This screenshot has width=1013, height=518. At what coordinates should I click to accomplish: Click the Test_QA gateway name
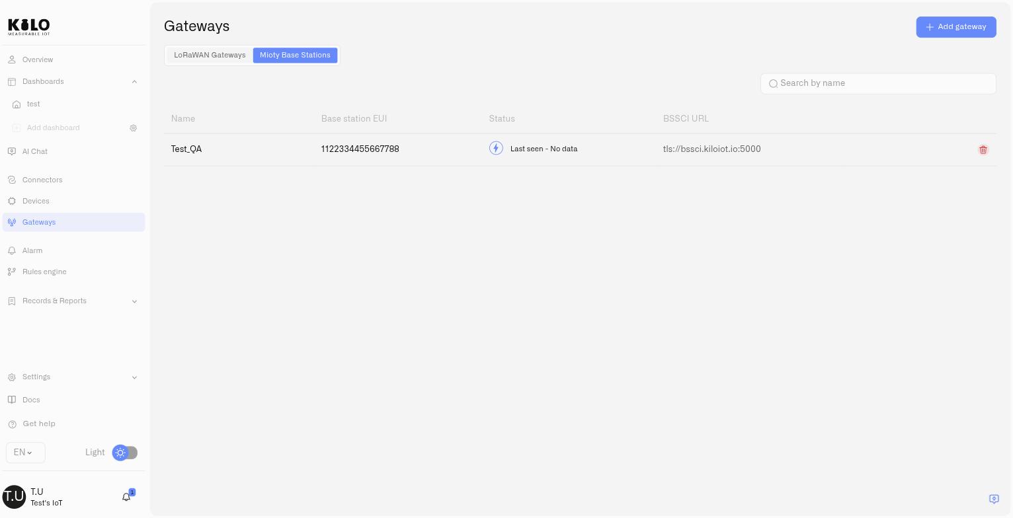pyautogui.click(x=186, y=149)
